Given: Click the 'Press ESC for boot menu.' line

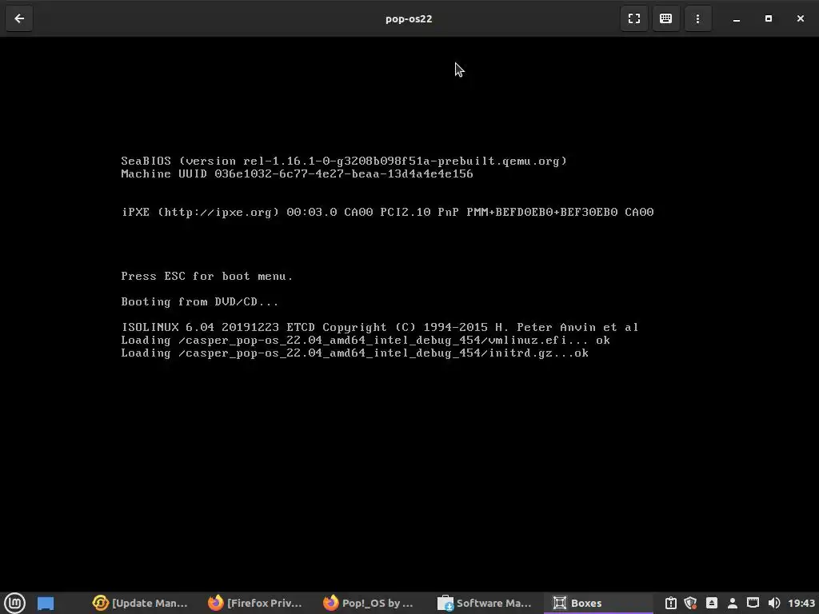Looking at the screenshot, I should click(207, 276).
